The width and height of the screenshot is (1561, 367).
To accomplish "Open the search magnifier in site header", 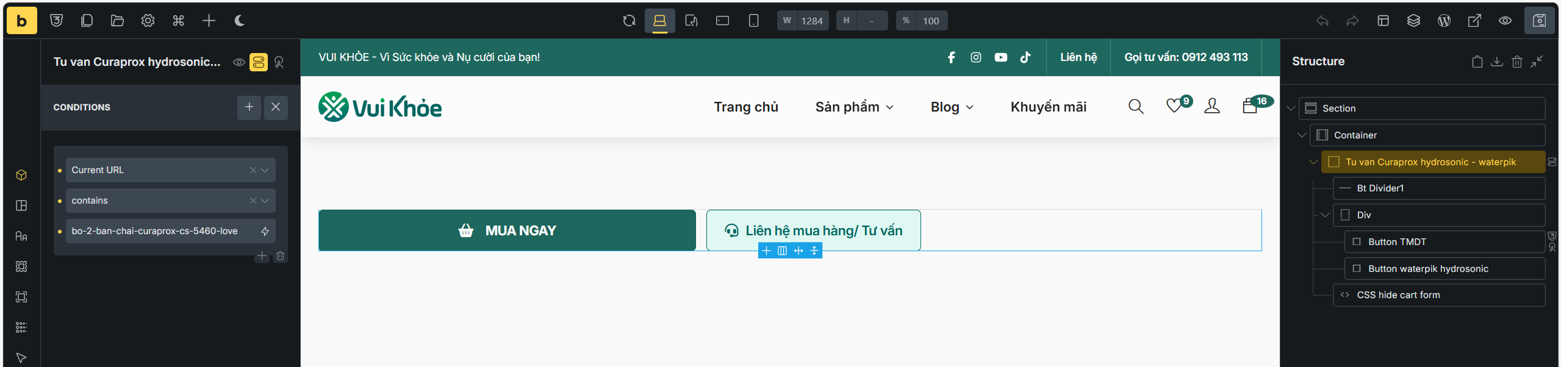I will tap(1135, 107).
